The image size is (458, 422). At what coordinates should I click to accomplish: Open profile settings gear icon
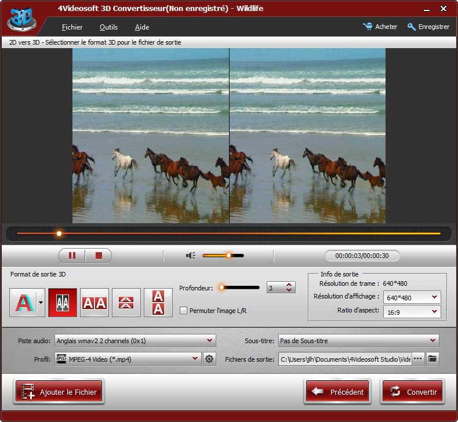[209, 359]
